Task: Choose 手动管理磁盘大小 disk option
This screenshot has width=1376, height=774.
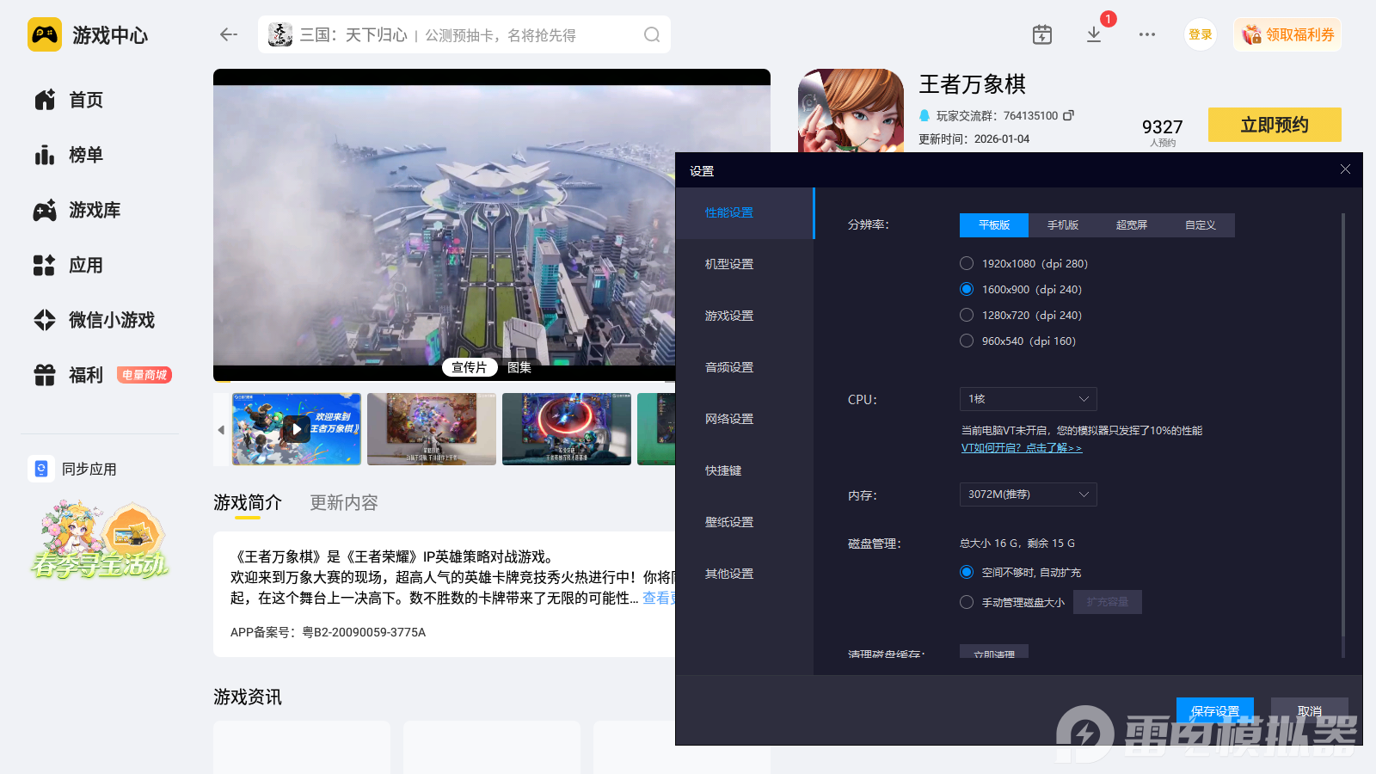Action: 967,602
